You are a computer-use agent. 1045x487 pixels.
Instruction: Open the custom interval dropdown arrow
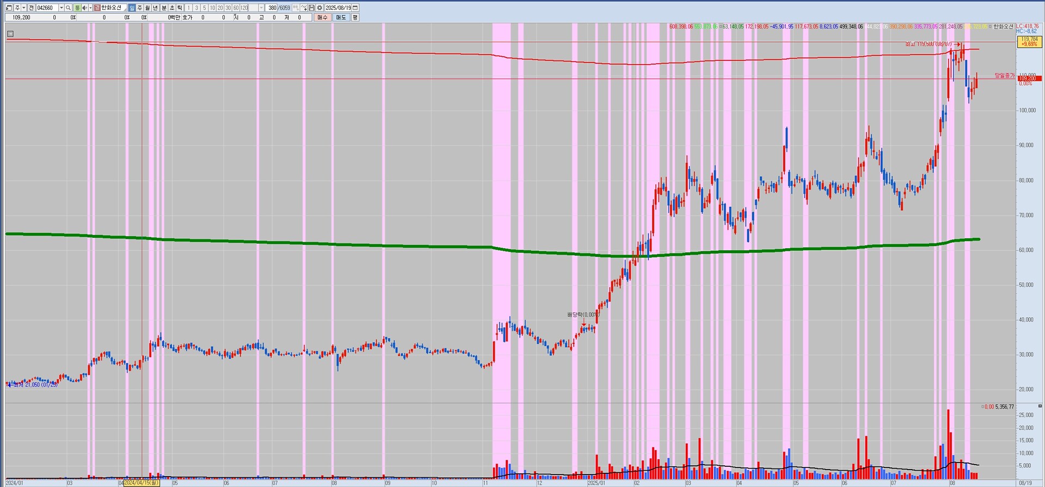261,8
